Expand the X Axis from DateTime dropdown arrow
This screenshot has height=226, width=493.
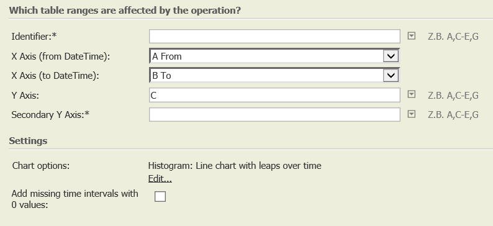tap(391, 56)
